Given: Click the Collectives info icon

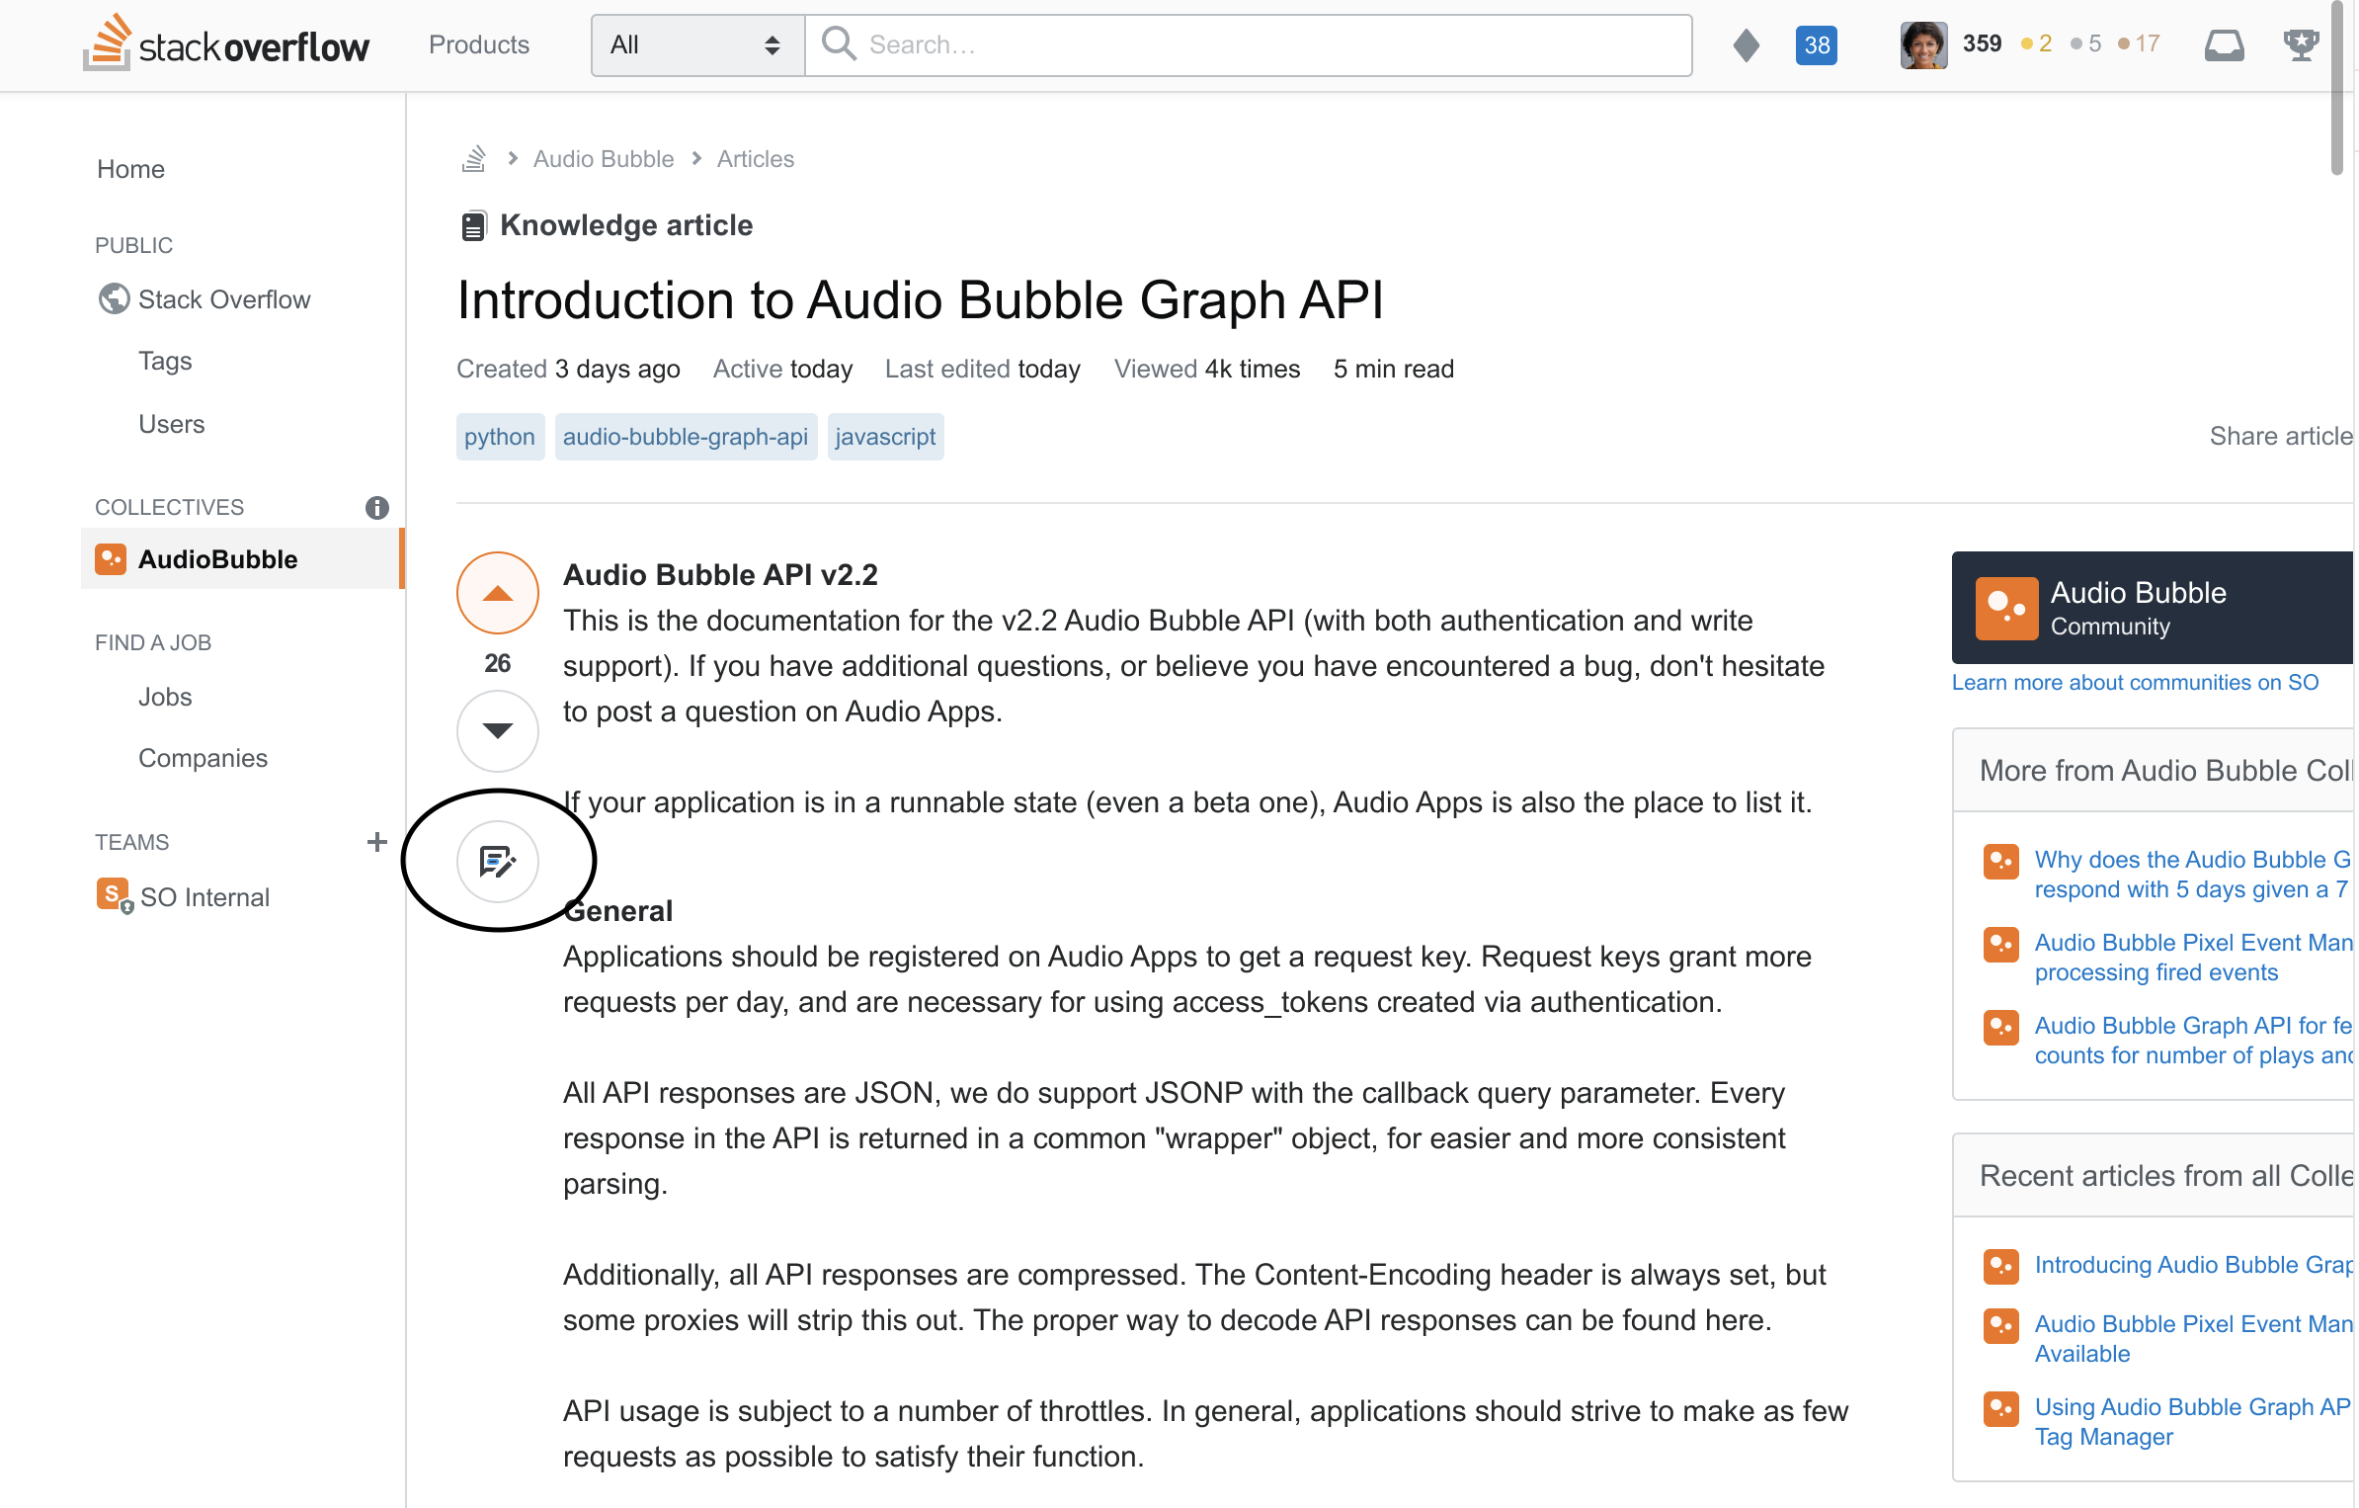Looking at the screenshot, I should click(376, 507).
